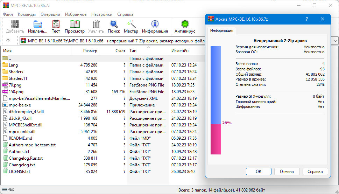
Task: Click compressed size 11 888 619
Action: click(x=116, y=111)
